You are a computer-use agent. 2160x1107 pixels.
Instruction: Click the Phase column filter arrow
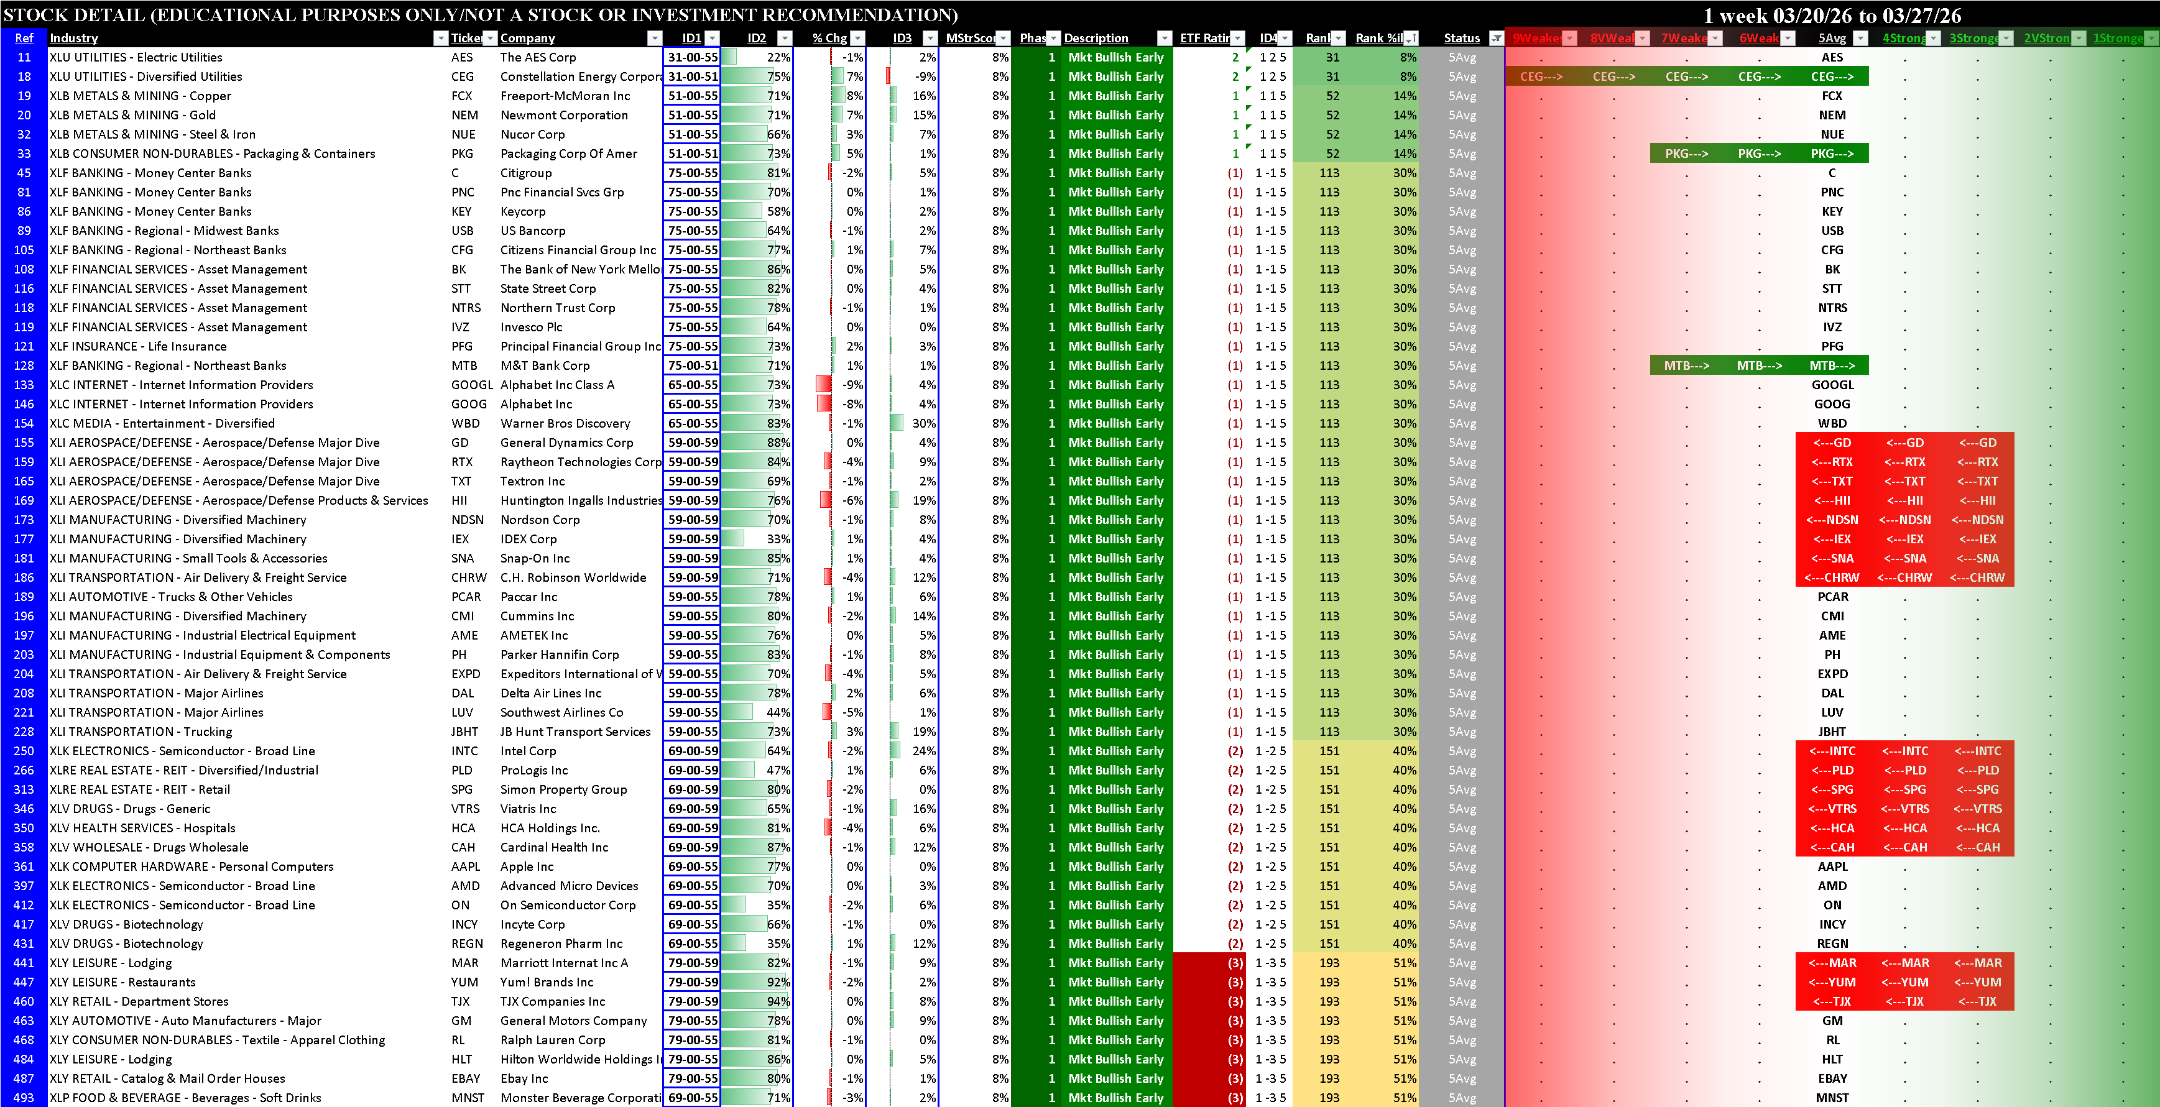coord(1053,38)
